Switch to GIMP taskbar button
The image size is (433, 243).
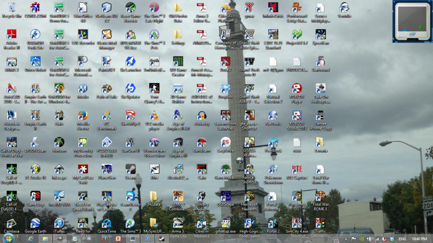60,239
